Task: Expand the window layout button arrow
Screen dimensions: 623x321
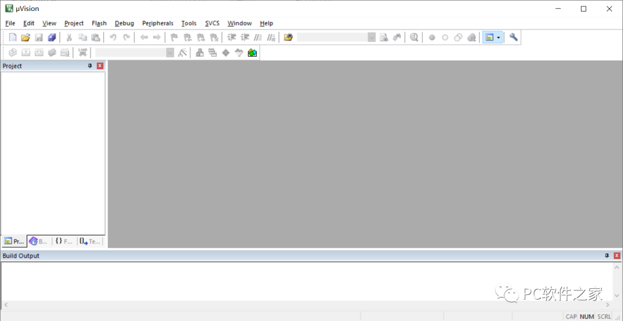Action: point(498,38)
